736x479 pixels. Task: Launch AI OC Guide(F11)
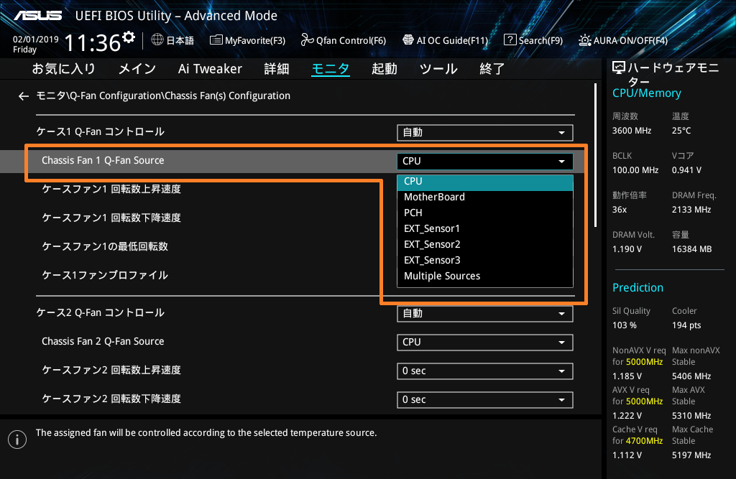446,40
